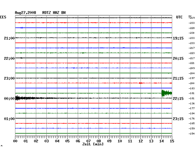
Task: Click the UTC column header
Action: point(179,17)
